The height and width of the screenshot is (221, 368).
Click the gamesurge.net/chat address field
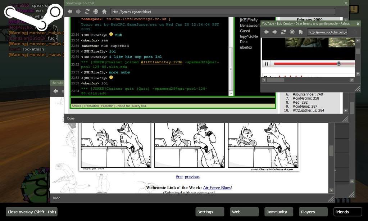click(223, 12)
